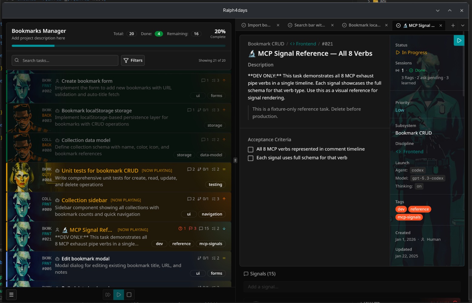This screenshot has height=303, width=472.
Task: Check 'Each signal uses full schema' criterion
Action: pos(250,158)
